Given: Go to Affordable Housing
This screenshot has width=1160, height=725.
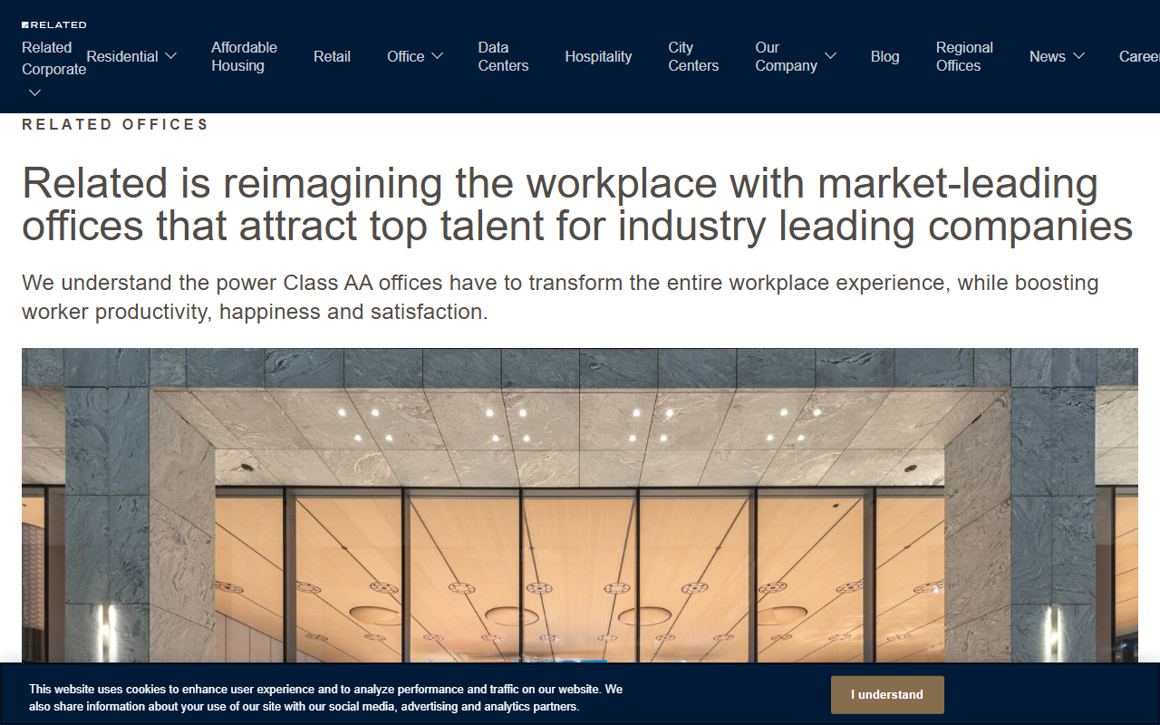Looking at the screenshot, I should tap(245, 56).
